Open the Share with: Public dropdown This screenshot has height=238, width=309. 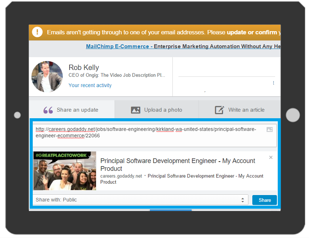pos(140,200)
